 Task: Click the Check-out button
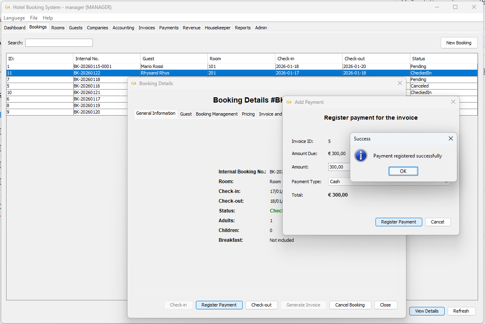point(261,305)
